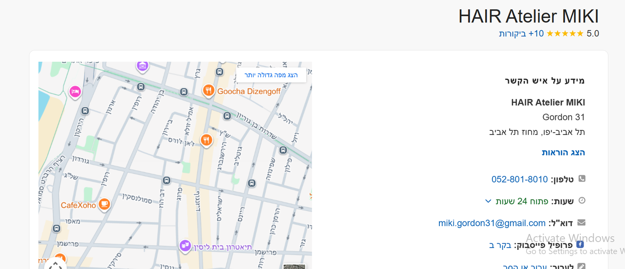
Task: Select the pink hotel bed marker
Action: (75, 92)
